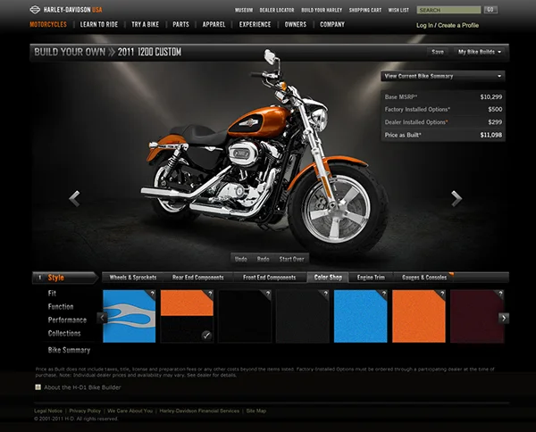
Task: Open Harley-Davidson Financial Services link
Action: pos(199,411)
